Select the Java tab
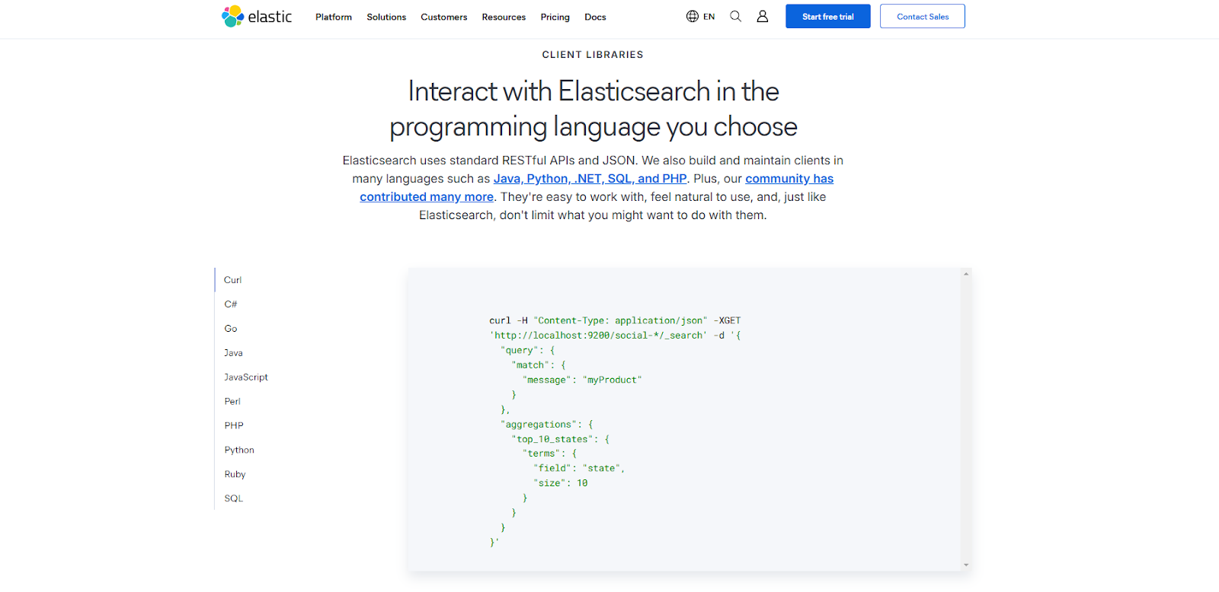 point(233,353)
